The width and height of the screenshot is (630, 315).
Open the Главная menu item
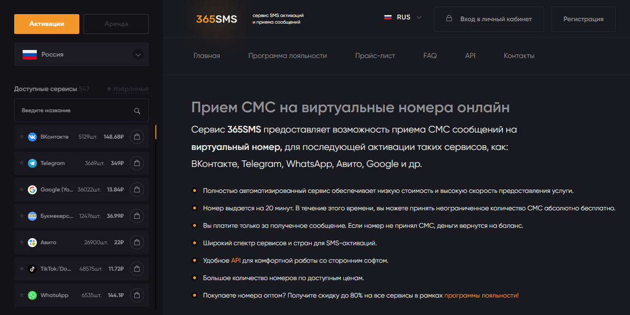coord(207,56)
